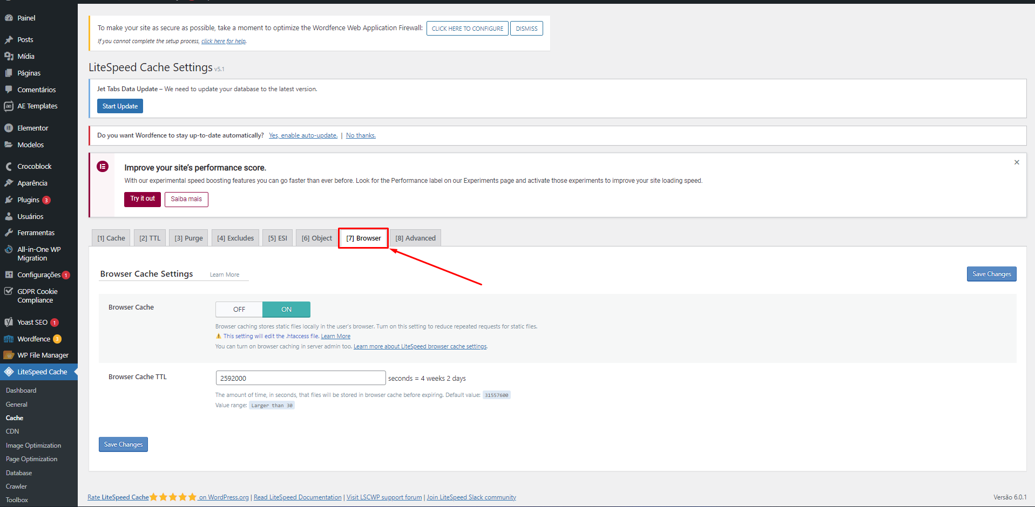Viewport: 1035px width, 507px height.
Task: Open the Toolbox submenu item
Action: point(17,500)
